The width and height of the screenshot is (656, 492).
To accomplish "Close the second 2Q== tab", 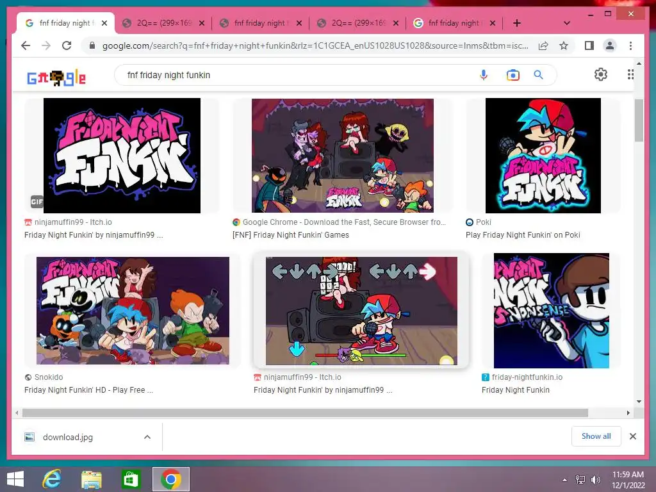I will point(202,23).
